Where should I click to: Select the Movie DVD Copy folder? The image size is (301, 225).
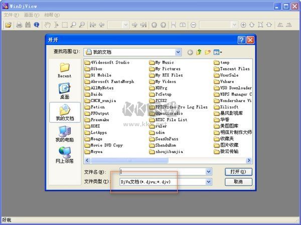(x=104, y=145)
